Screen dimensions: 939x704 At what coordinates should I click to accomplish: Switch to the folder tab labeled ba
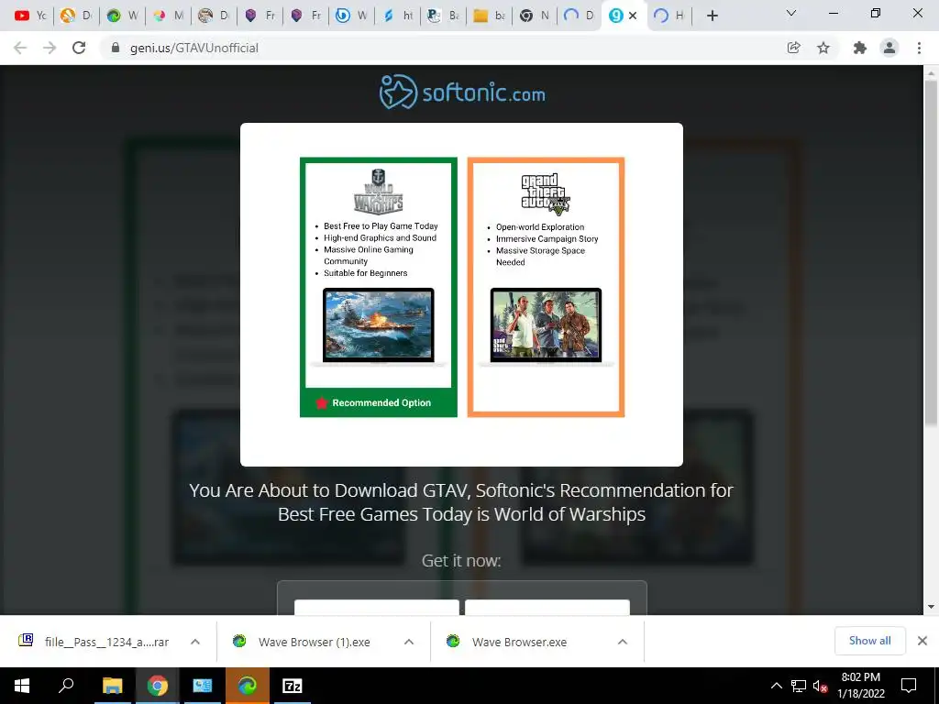(490, 16)
